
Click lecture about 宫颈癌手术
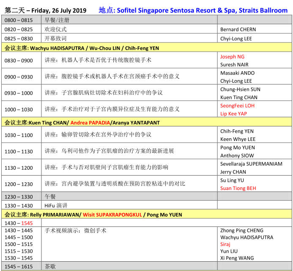120,76
